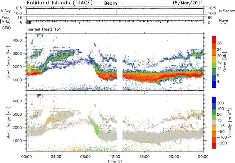
Task: Click the "18" frequency axis tick
Action: pos(20,18)
